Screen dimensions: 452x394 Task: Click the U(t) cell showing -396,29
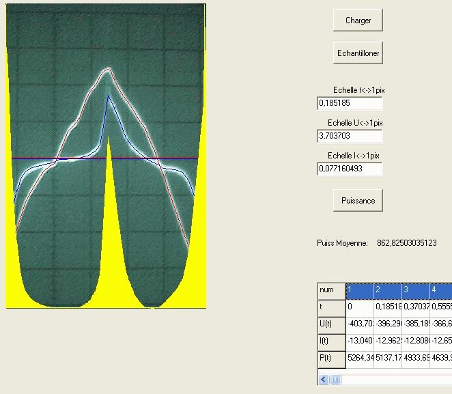coord(387,324)
